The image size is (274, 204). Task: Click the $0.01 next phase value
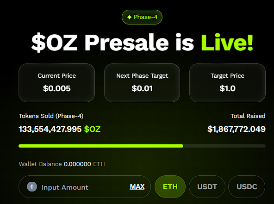pyautogui.click(x=142, y=88)
